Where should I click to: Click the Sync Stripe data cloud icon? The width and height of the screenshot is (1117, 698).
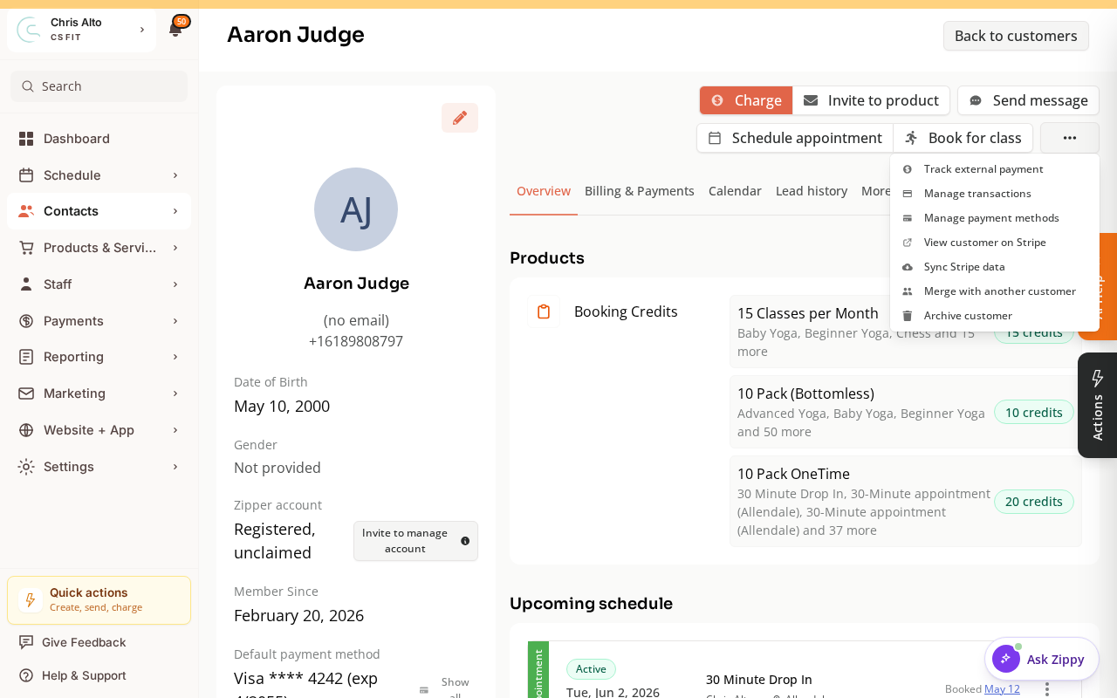[x=908, y=267]
